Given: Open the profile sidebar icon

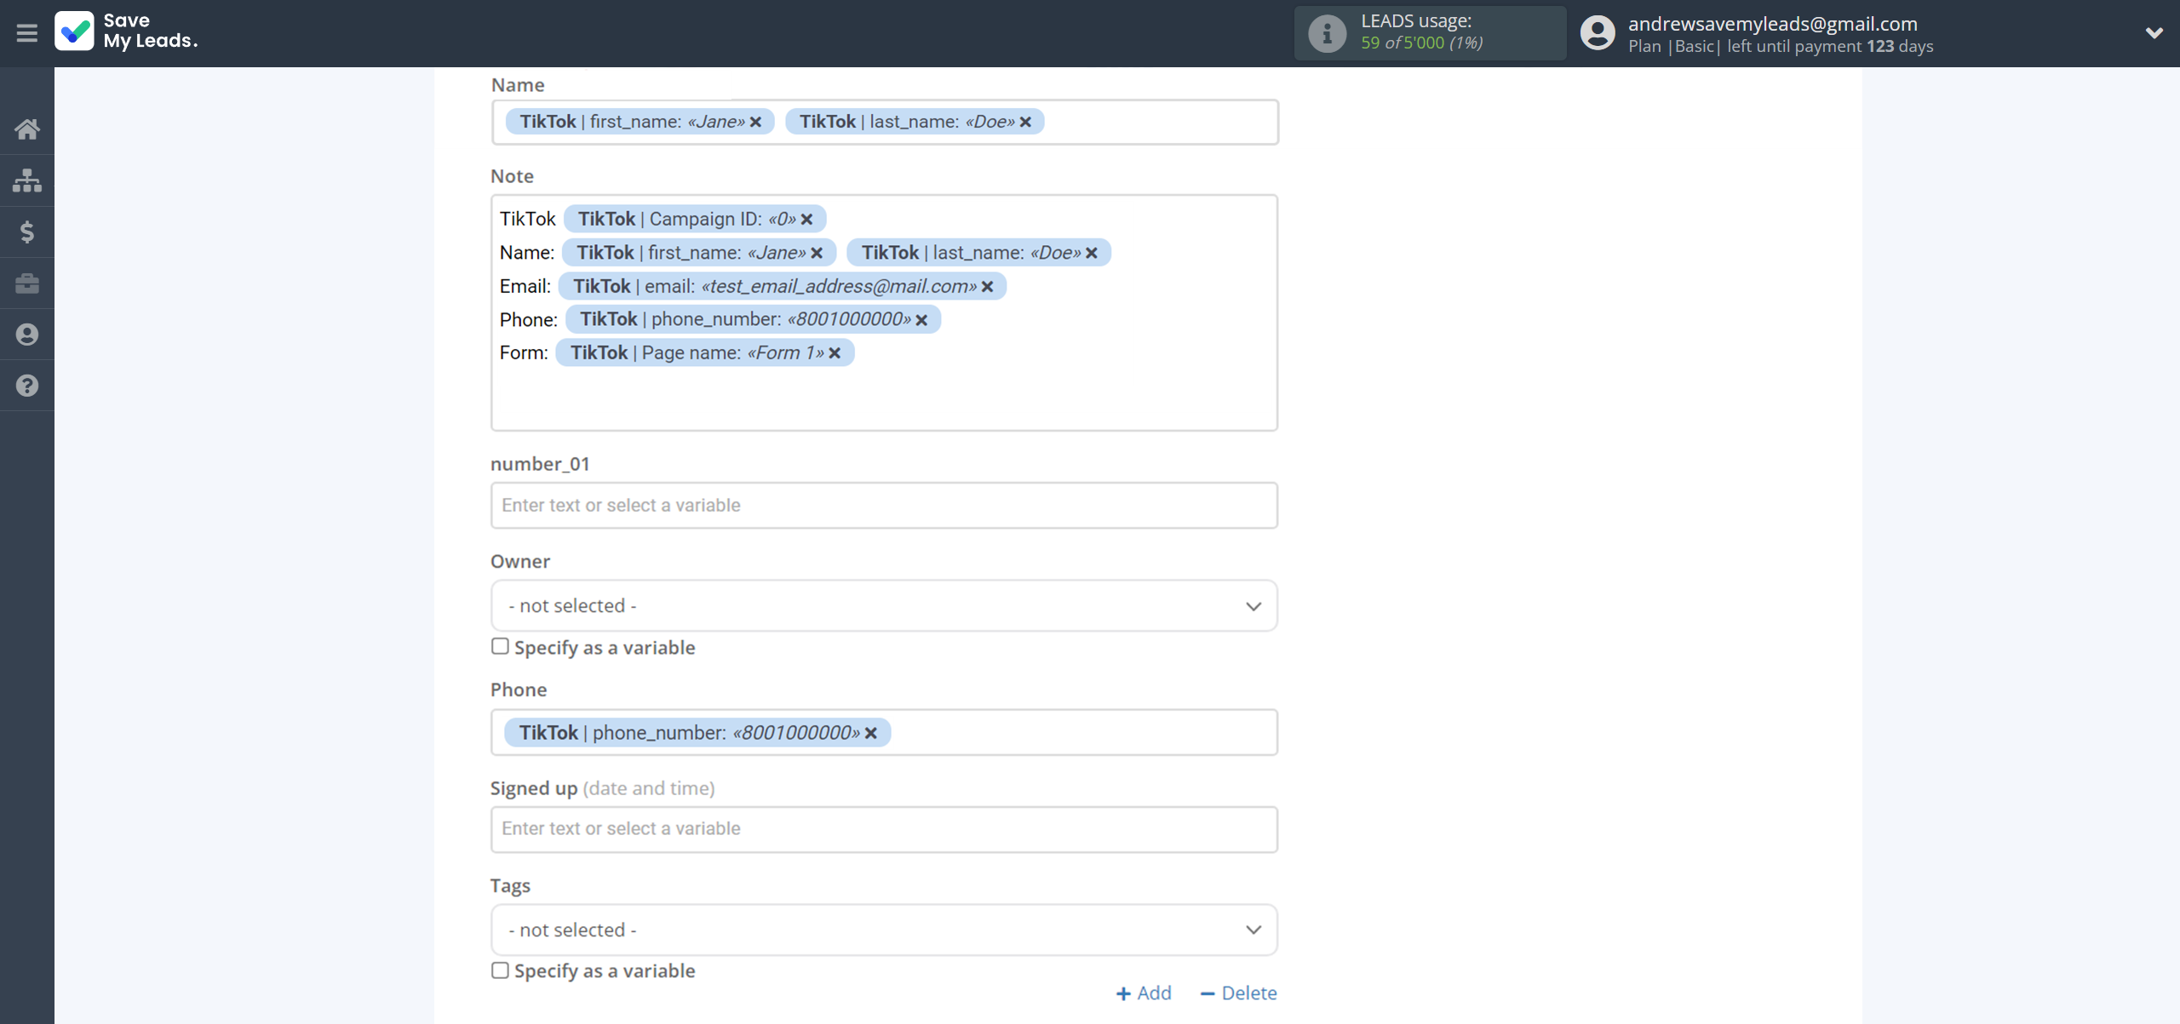Looking at the screenshot, I should (x=26, y=335).
